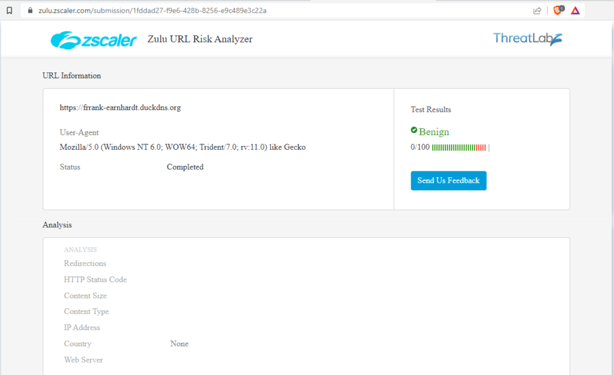This screenshot has width=614, height=375.
Task: Click the zulu.zscaler.com address bar URL
Action: [152, 11]
